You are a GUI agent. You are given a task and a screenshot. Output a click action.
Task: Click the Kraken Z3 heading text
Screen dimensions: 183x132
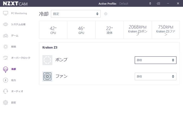50,47
